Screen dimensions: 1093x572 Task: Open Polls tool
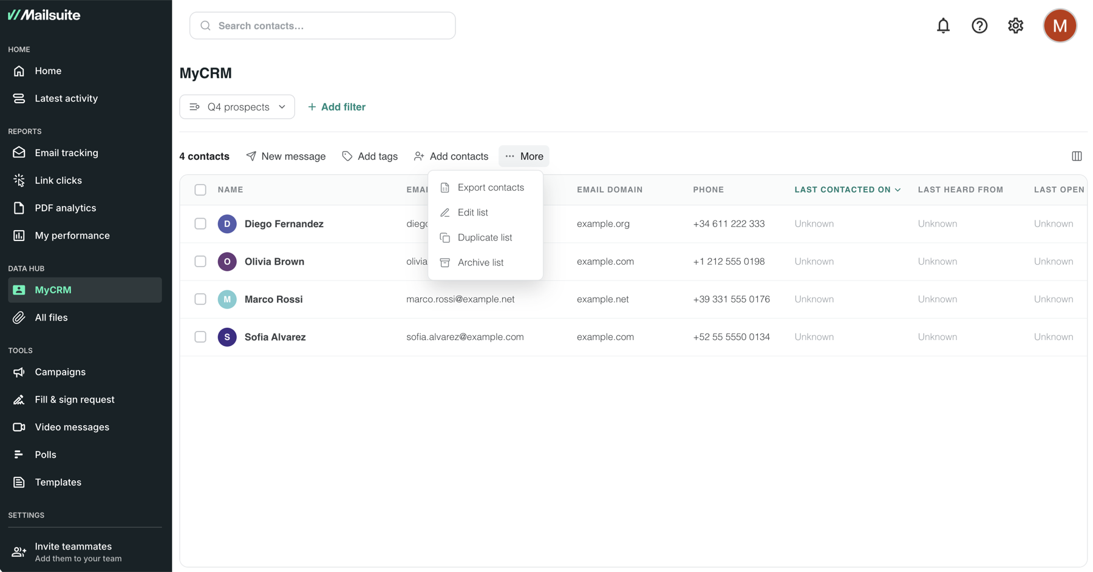click(x=85, y=455)
